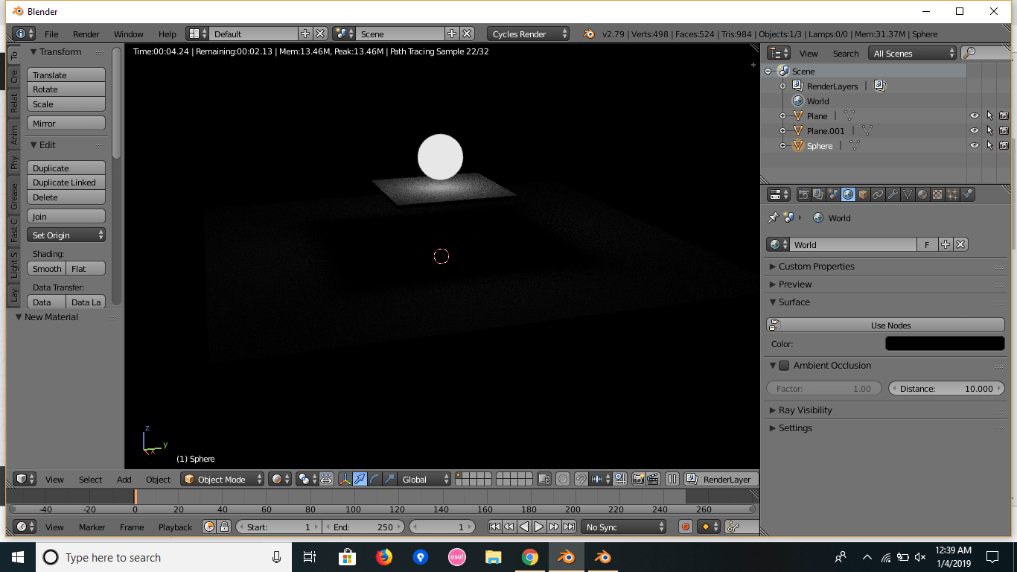Open the Global transform orientation dropdown
The height and width of the screenshot is (572, 1017).
[x=424, y=479]
